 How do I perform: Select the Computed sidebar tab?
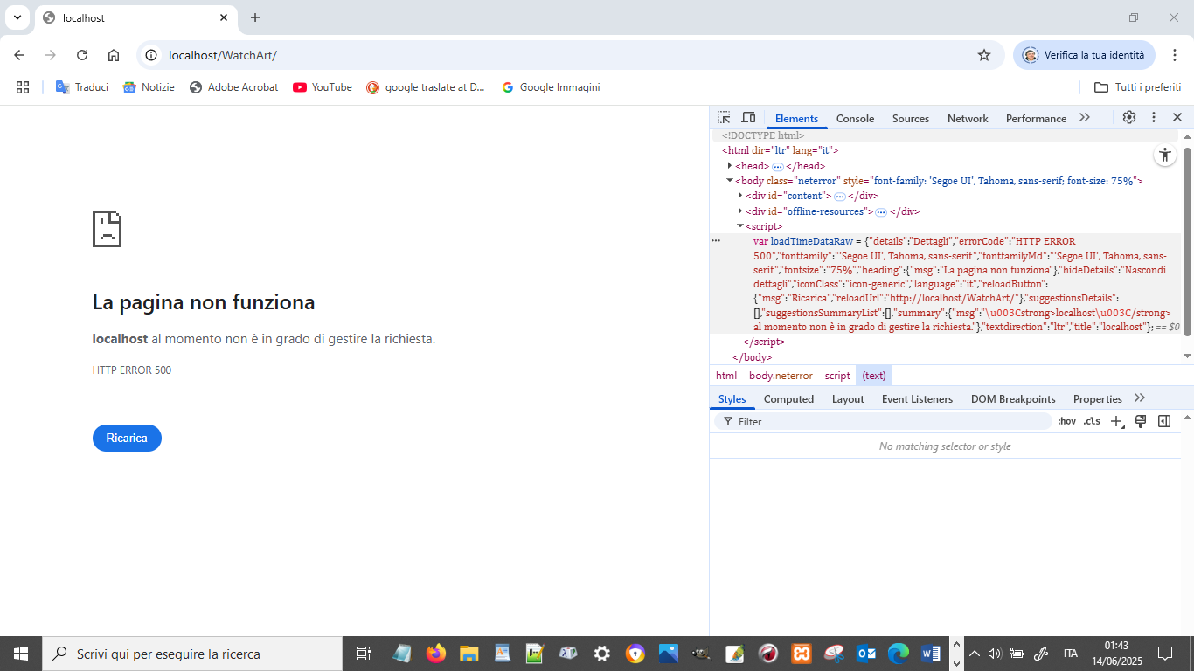point(788,399)
